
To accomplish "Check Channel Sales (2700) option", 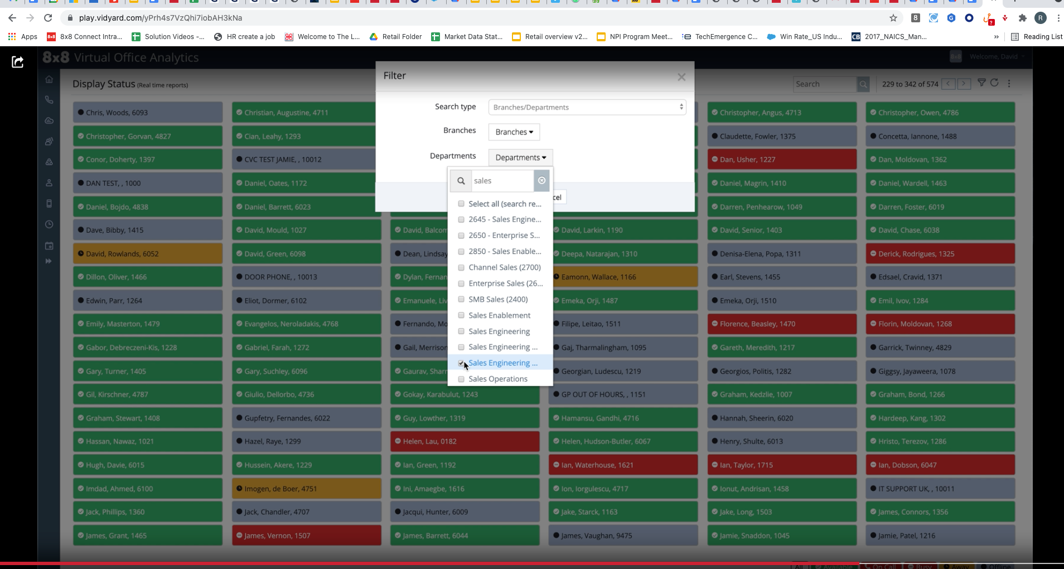I will click(x=461, y=268).
